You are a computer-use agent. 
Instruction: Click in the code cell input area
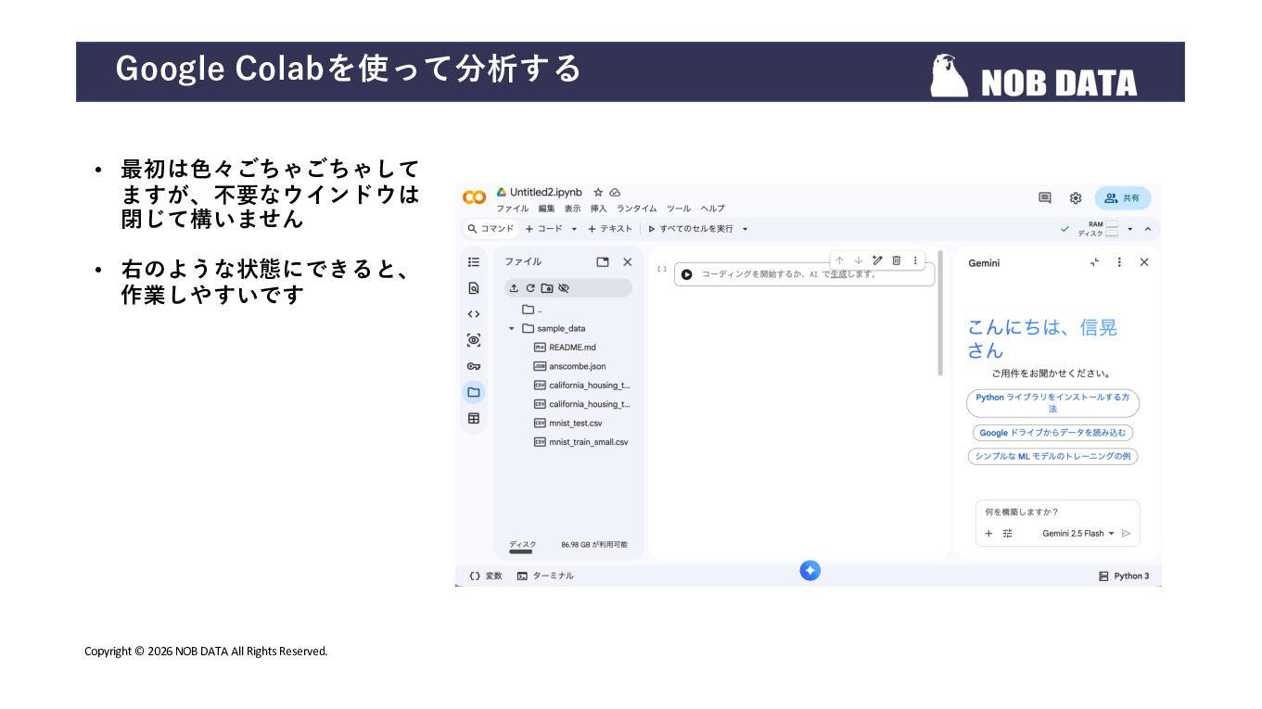[x=804, y=274]
